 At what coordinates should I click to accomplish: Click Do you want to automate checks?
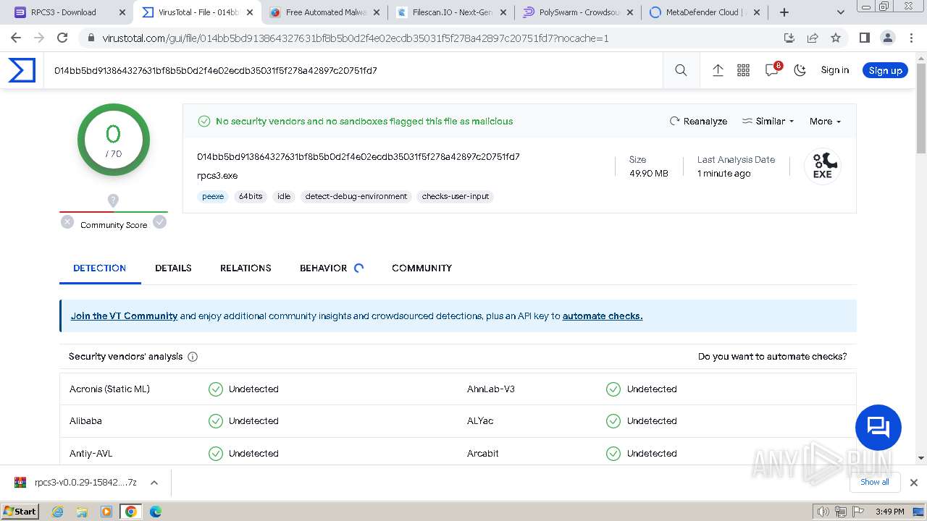click(x=772, y=356)
